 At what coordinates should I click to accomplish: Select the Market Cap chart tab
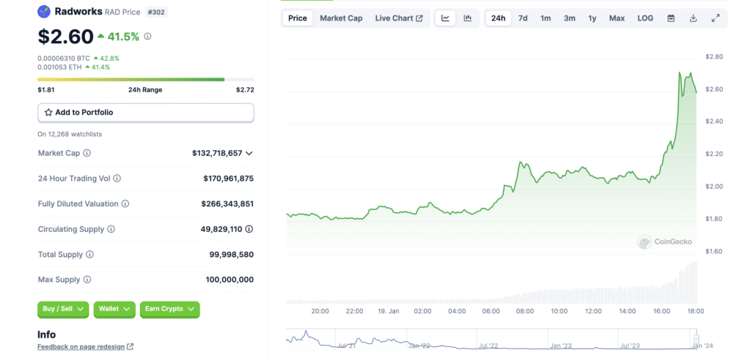pyautogui.click(x=341, y=18)
